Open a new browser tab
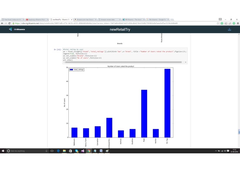Viewport: 240px width, 171px height. [172, 20]
